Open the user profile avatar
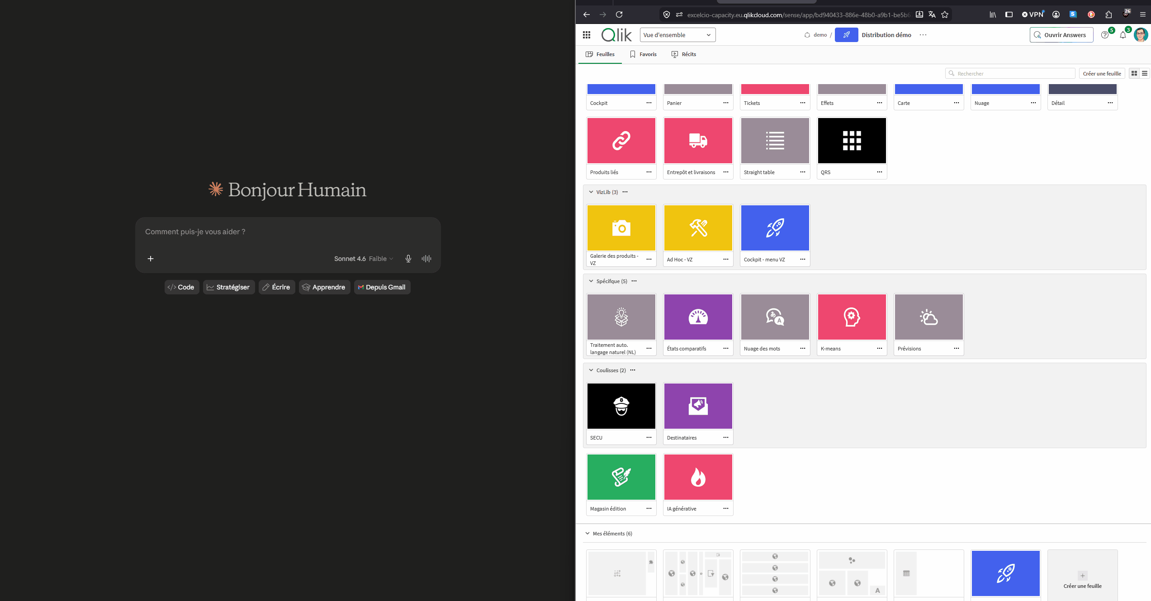Viewport: 1151px width, 601px height. click(1141, 35)
